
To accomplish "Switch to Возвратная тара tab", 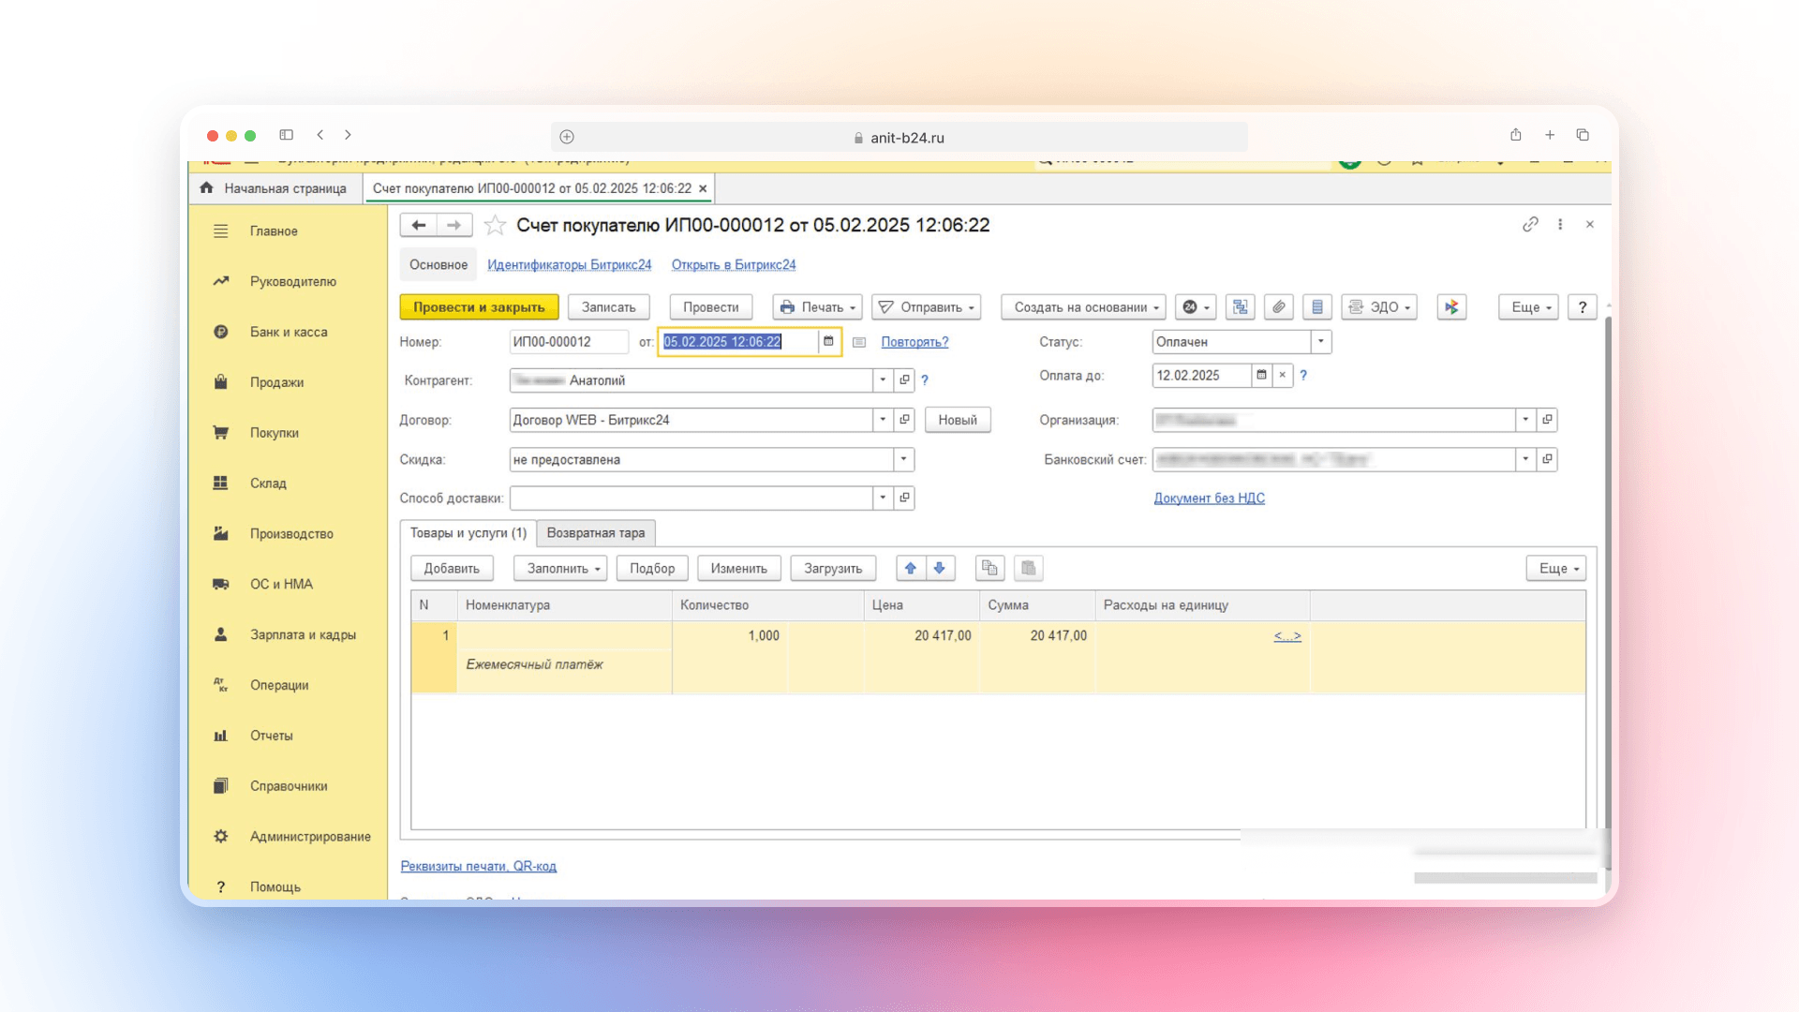I will (596, 533).
